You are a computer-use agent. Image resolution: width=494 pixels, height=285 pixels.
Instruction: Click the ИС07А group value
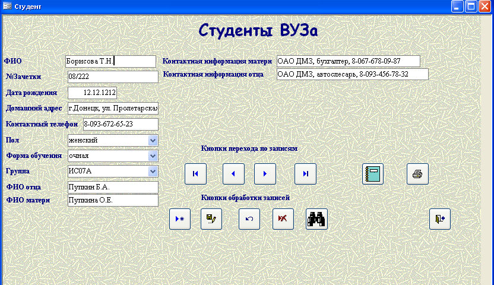80,171
